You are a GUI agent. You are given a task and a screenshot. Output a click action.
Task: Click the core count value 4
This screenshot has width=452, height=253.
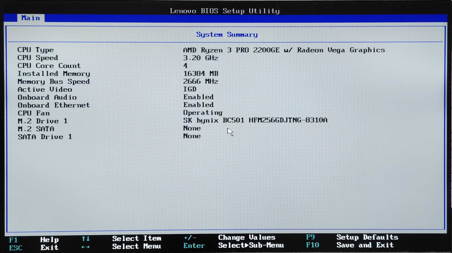(185, 66)
